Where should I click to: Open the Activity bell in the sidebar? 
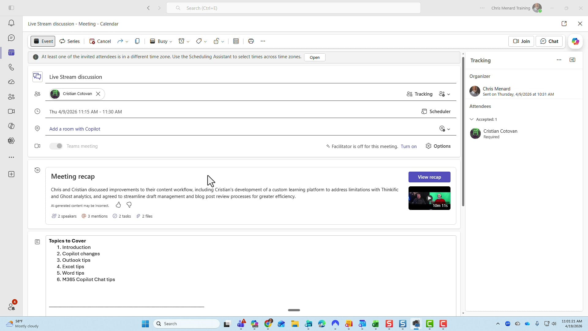click(x=11, y=23)
